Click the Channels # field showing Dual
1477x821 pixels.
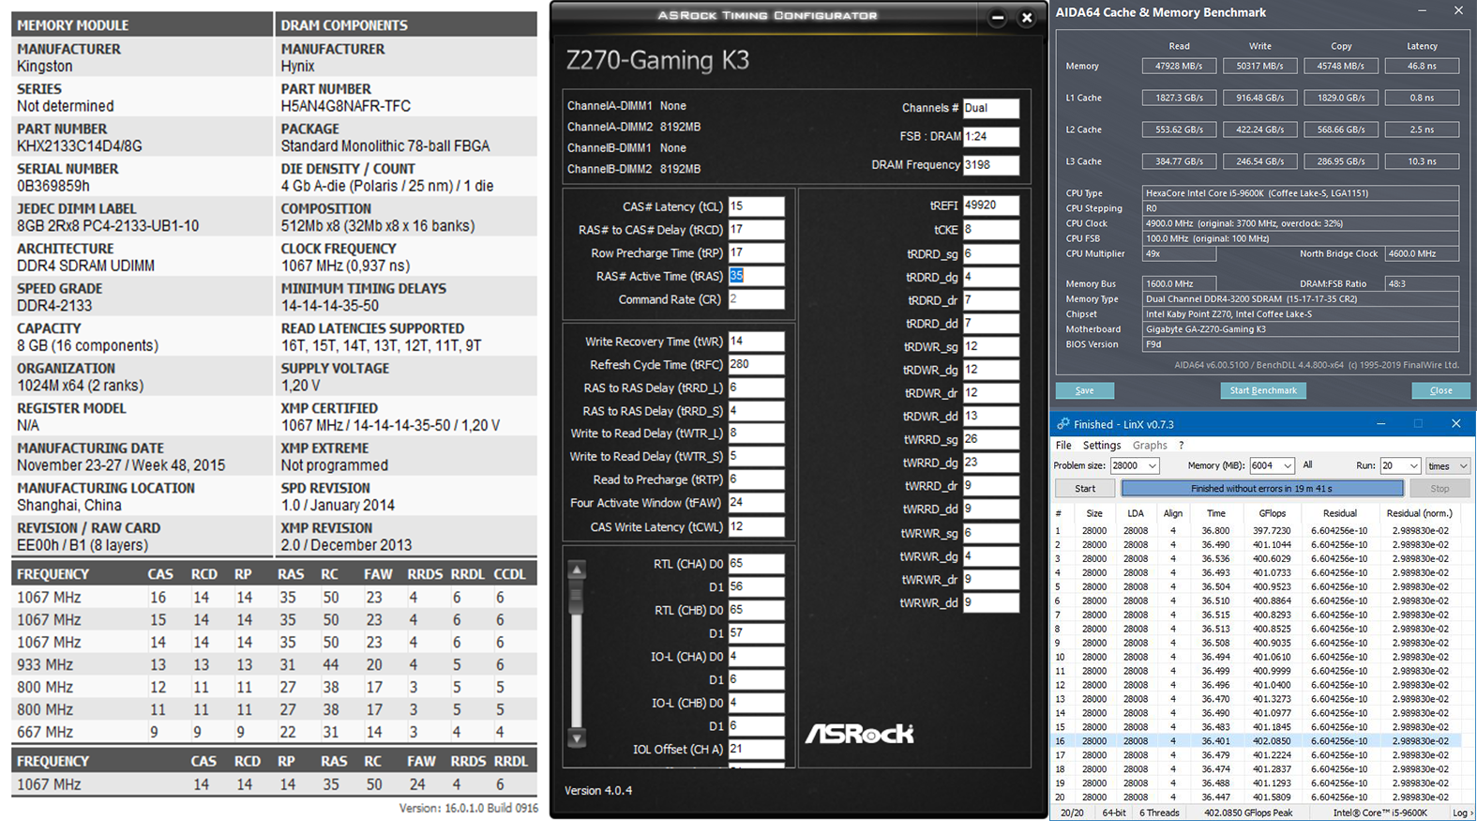point(990,109)
